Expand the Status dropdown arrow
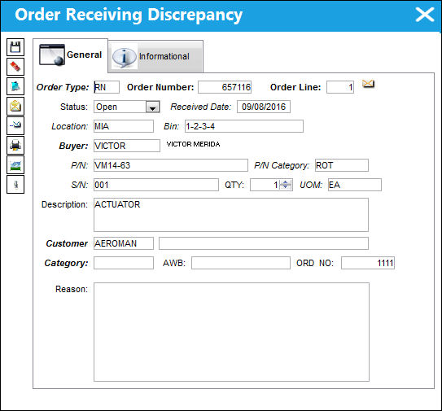Image resolution: width=442 pixels, height=411 pixels. tap(153, 107)
